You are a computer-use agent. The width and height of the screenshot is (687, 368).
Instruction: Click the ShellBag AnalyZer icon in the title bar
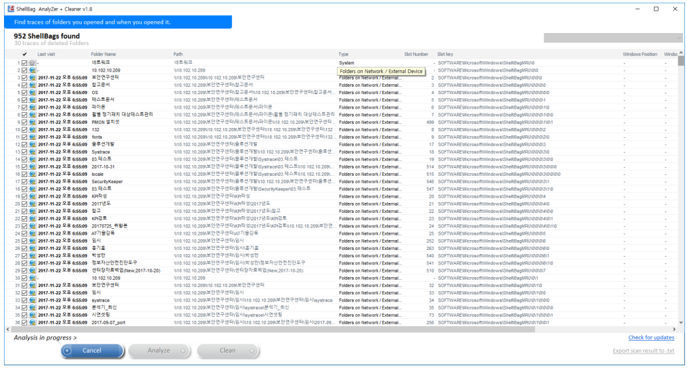pos(10,9)
